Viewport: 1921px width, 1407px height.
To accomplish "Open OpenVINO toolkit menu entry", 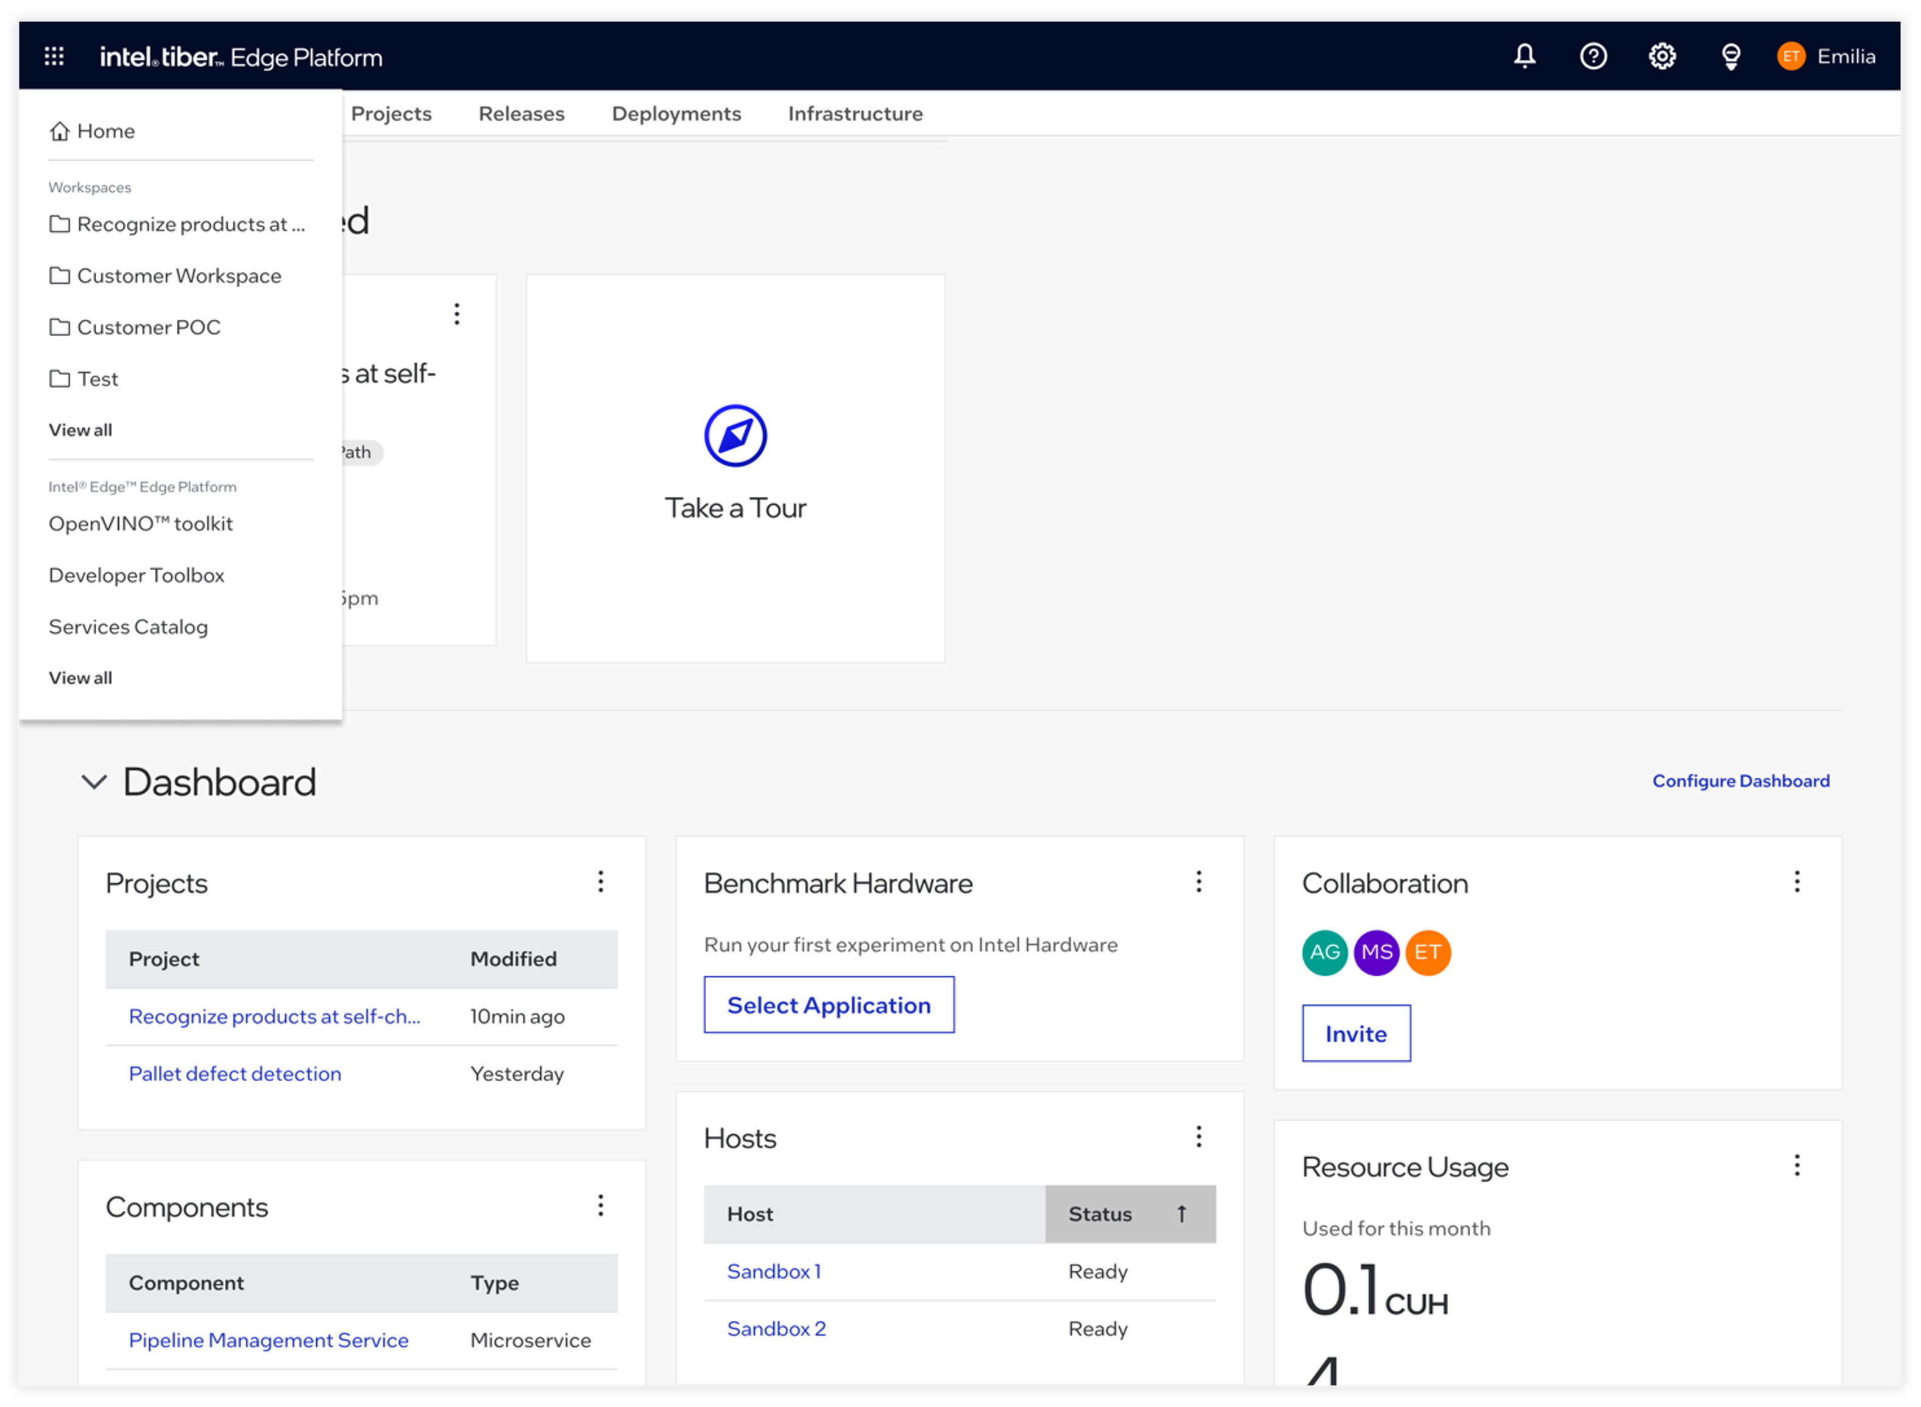I will click(x=141, y=524).
